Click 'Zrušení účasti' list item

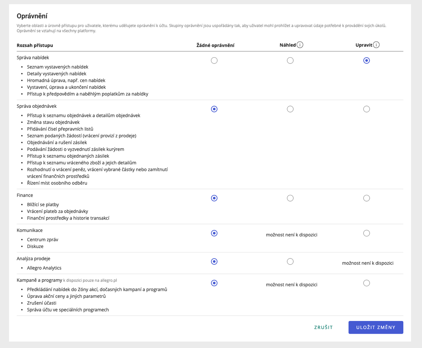click(41, 303)
